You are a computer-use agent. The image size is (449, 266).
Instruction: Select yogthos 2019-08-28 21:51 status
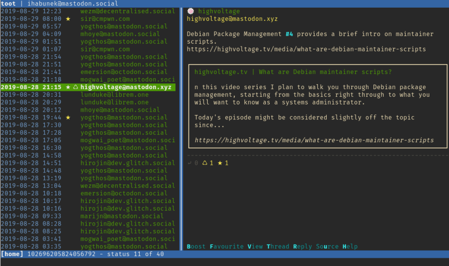pyautogui.click(x=88, y=65)
